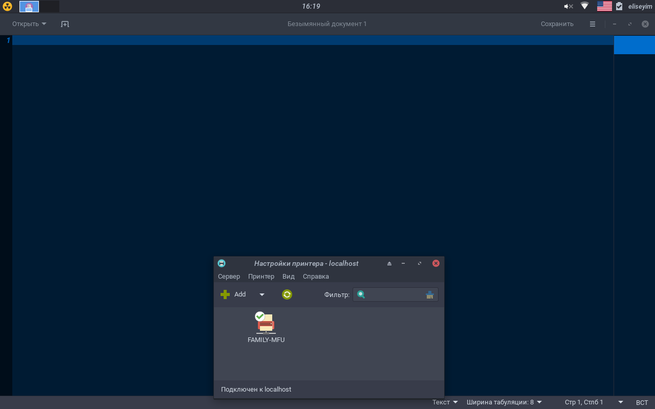655x409 pixels.
Task: Close the printer settings window
Action: click(x=436, y=263)
